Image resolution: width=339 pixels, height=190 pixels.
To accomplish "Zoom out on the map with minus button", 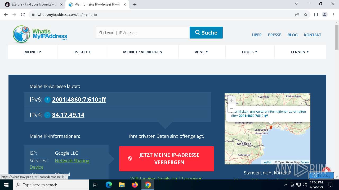I will coord(231,108).
